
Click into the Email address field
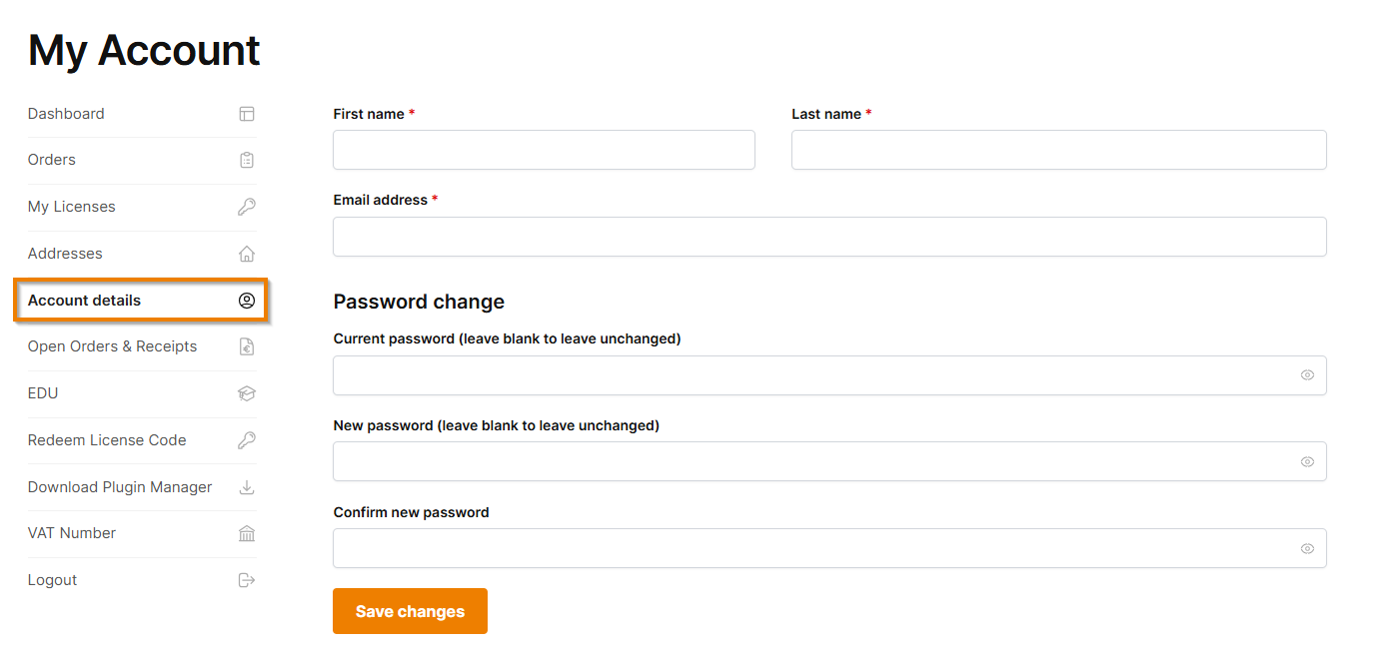click(x=829, y=237)
